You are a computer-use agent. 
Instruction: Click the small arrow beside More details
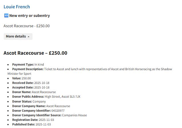[29, 37]
